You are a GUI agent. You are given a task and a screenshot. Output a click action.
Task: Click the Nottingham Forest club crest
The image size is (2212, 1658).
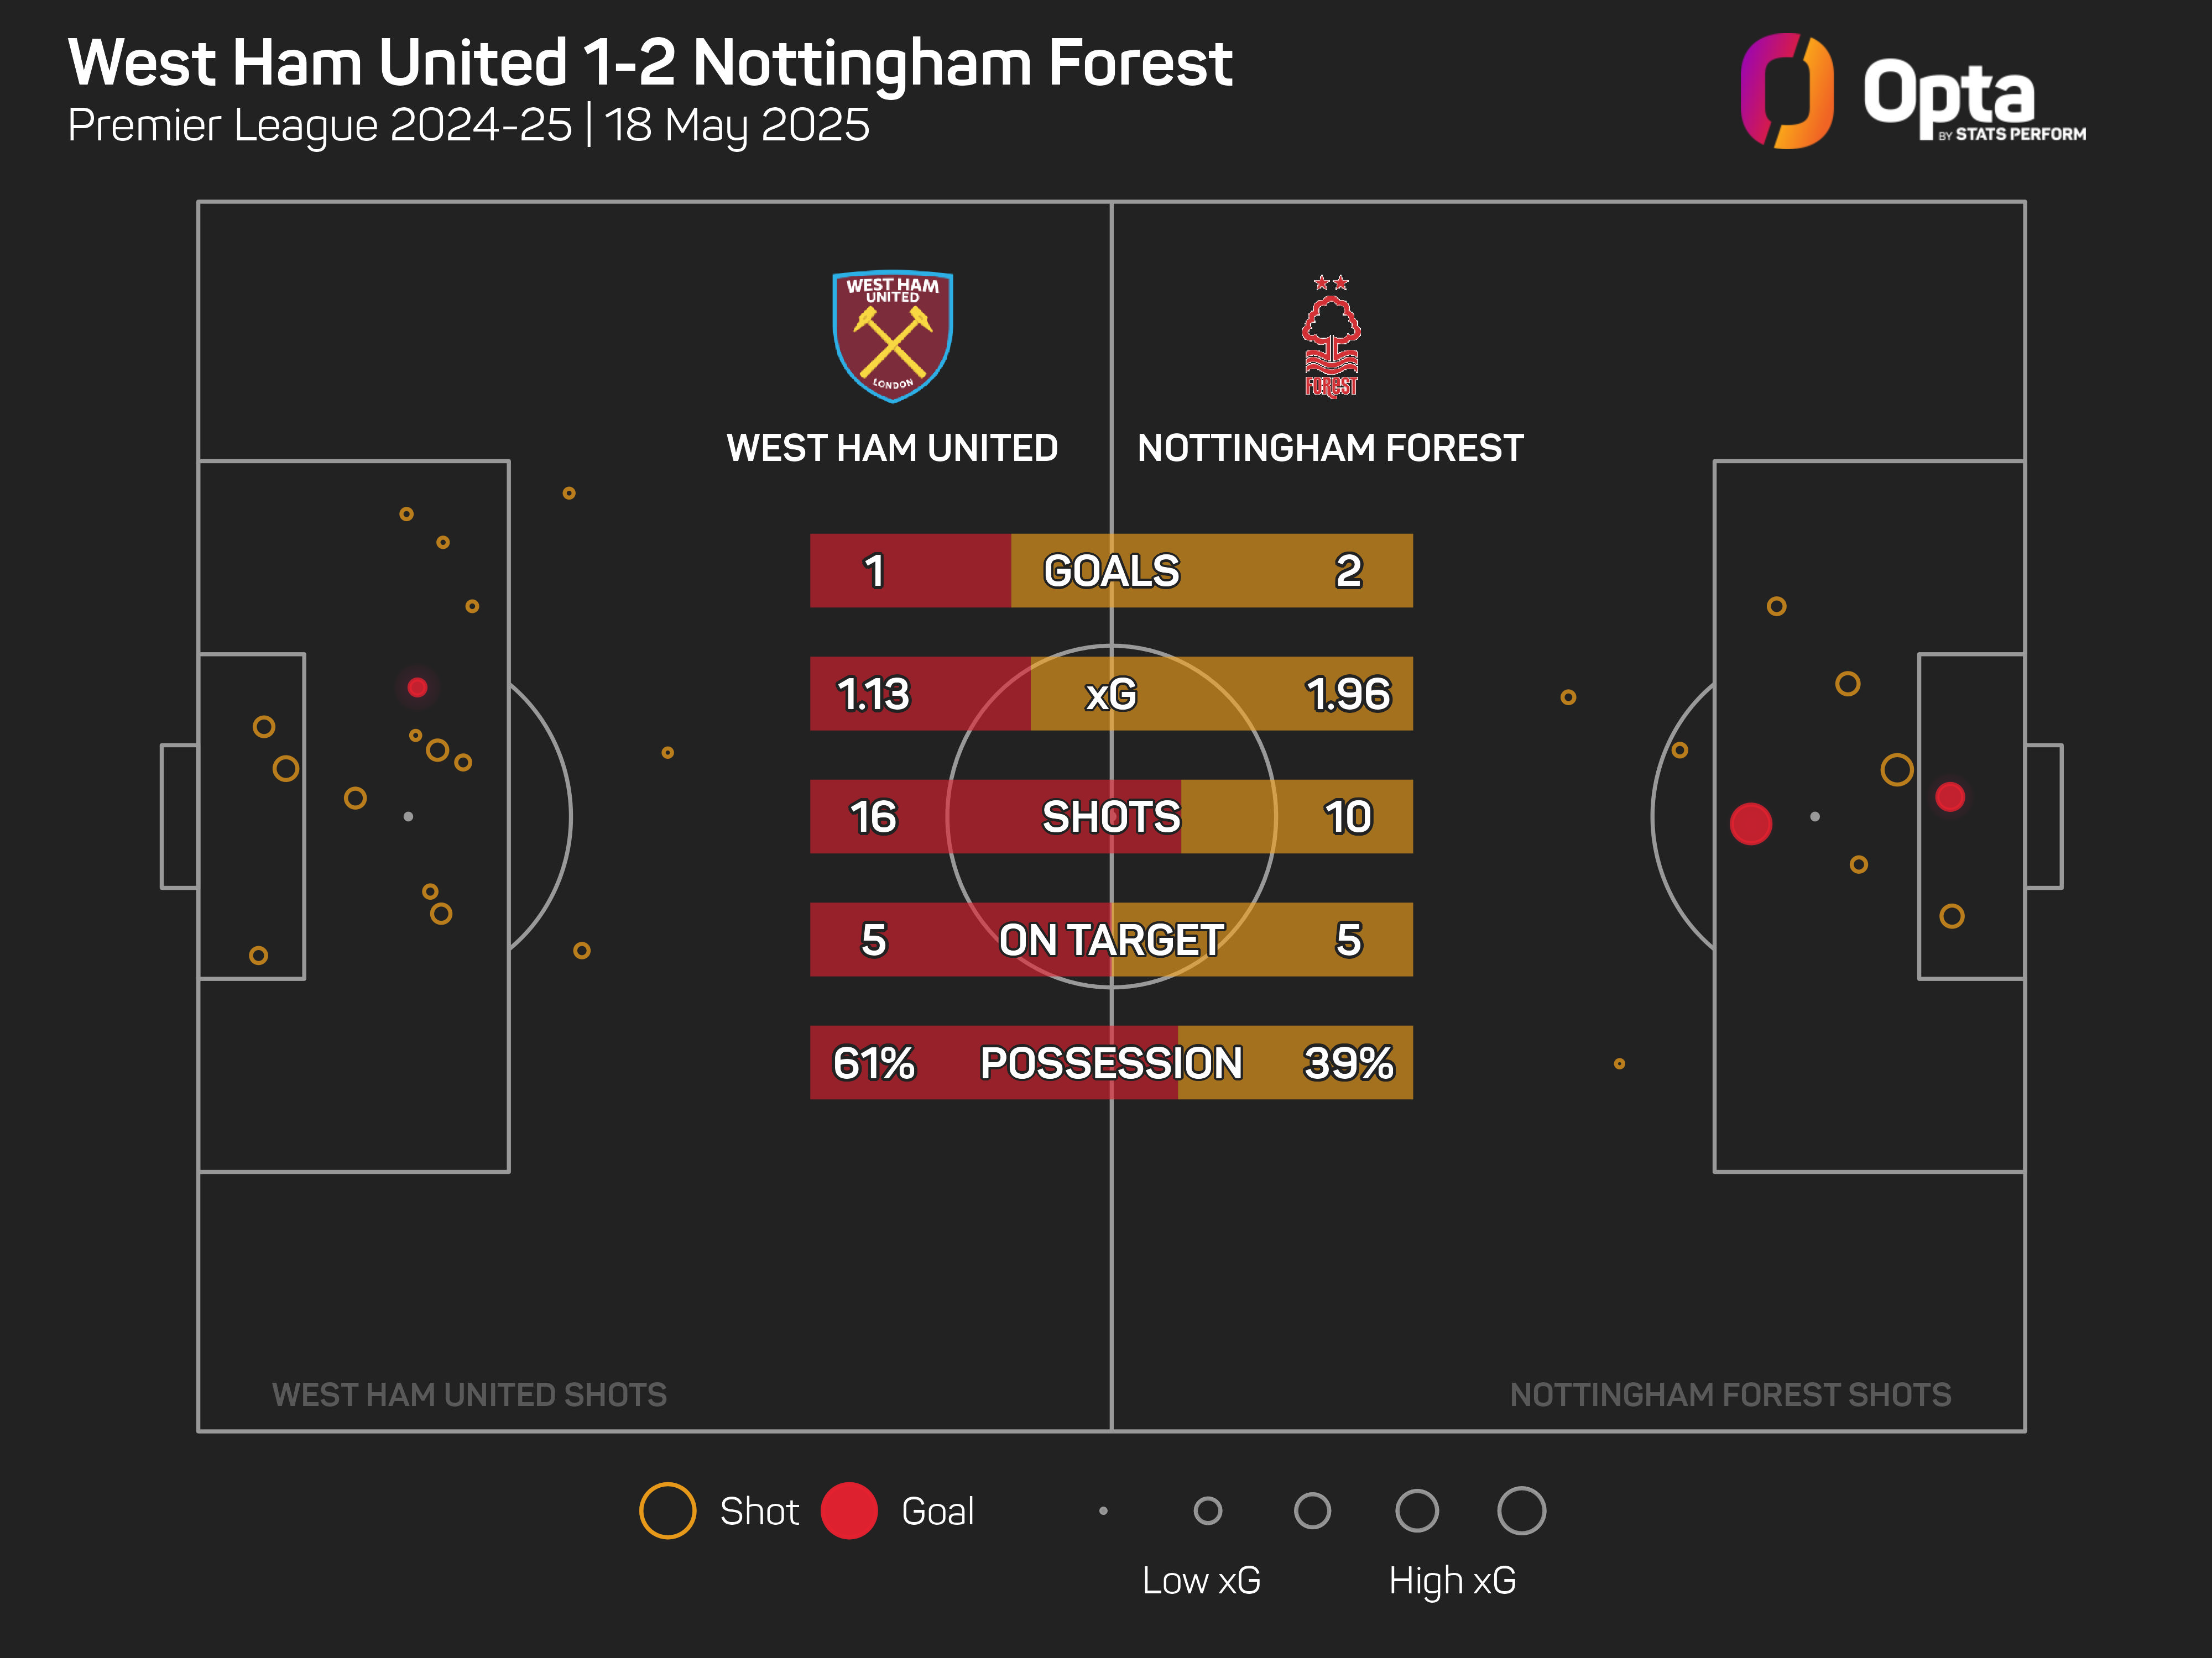click(x=1331, y=338)
